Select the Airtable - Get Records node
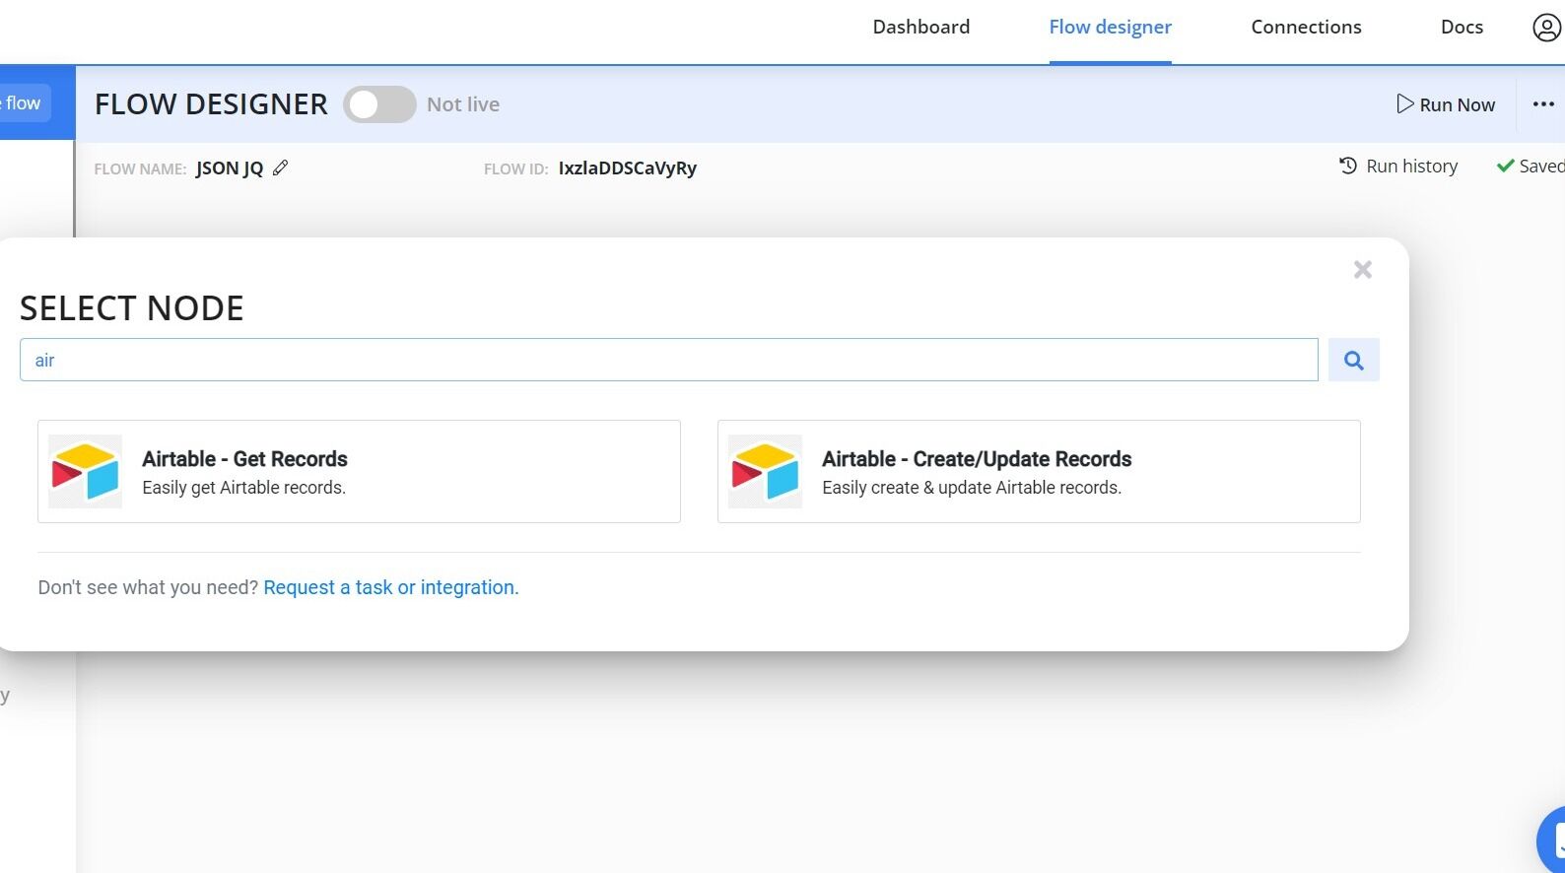 (x=359, y=471)
